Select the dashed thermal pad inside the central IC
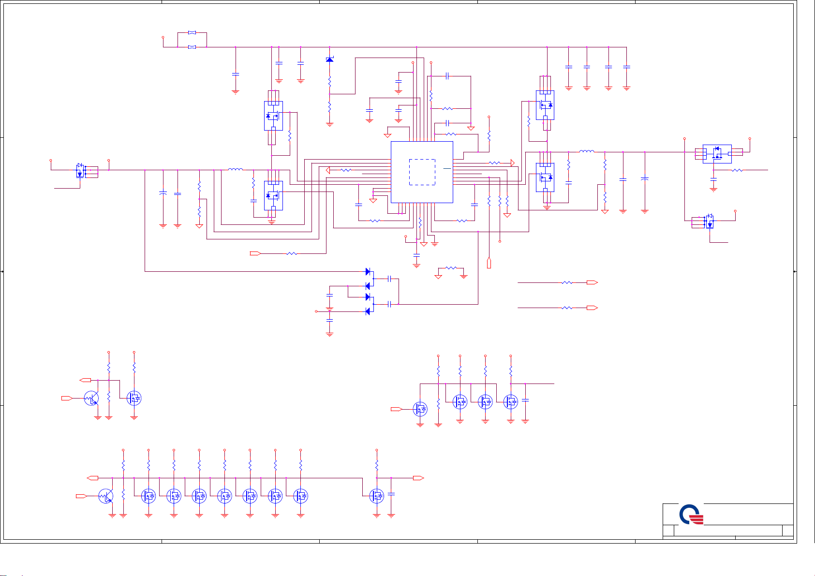This screenshot has width=815, height=576. point(422,172)
